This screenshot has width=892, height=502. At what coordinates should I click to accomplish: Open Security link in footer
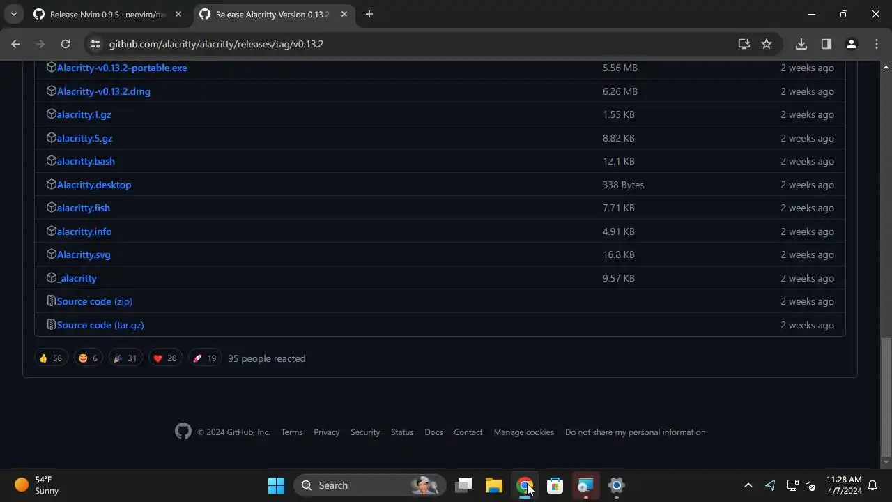click(x=365, y=432)
